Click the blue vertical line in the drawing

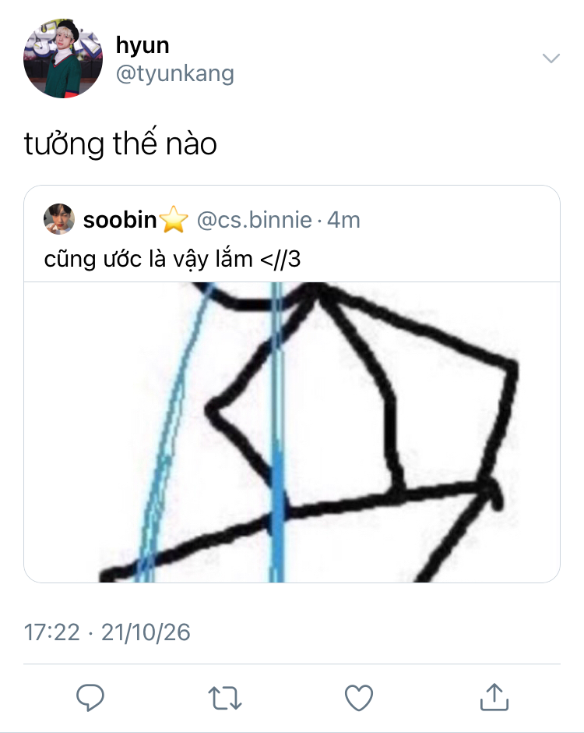click(x=277, y=433)
